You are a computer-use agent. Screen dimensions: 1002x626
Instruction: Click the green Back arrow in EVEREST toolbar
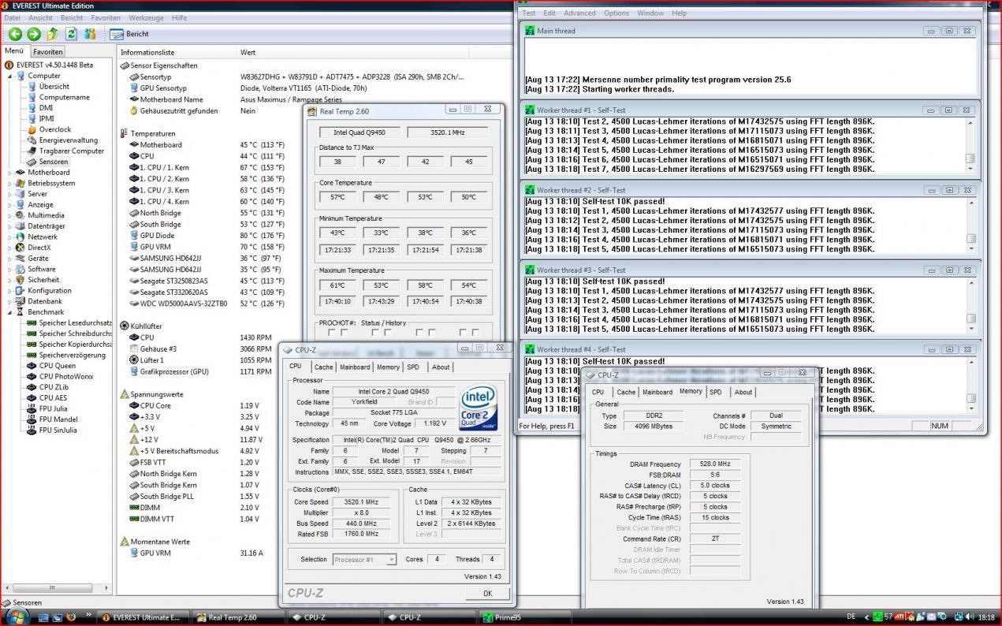tap(15, 34)
